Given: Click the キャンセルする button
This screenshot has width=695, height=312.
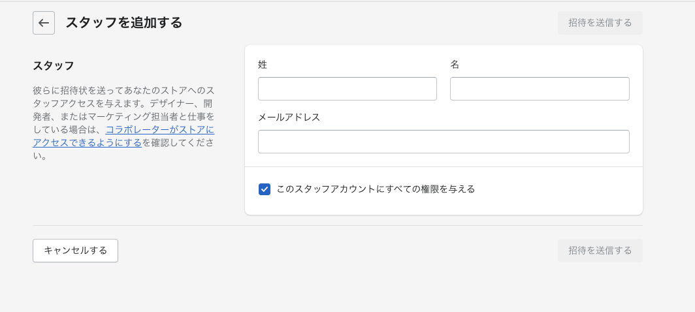Looking at the screenshot, I should tap(75, 251).
